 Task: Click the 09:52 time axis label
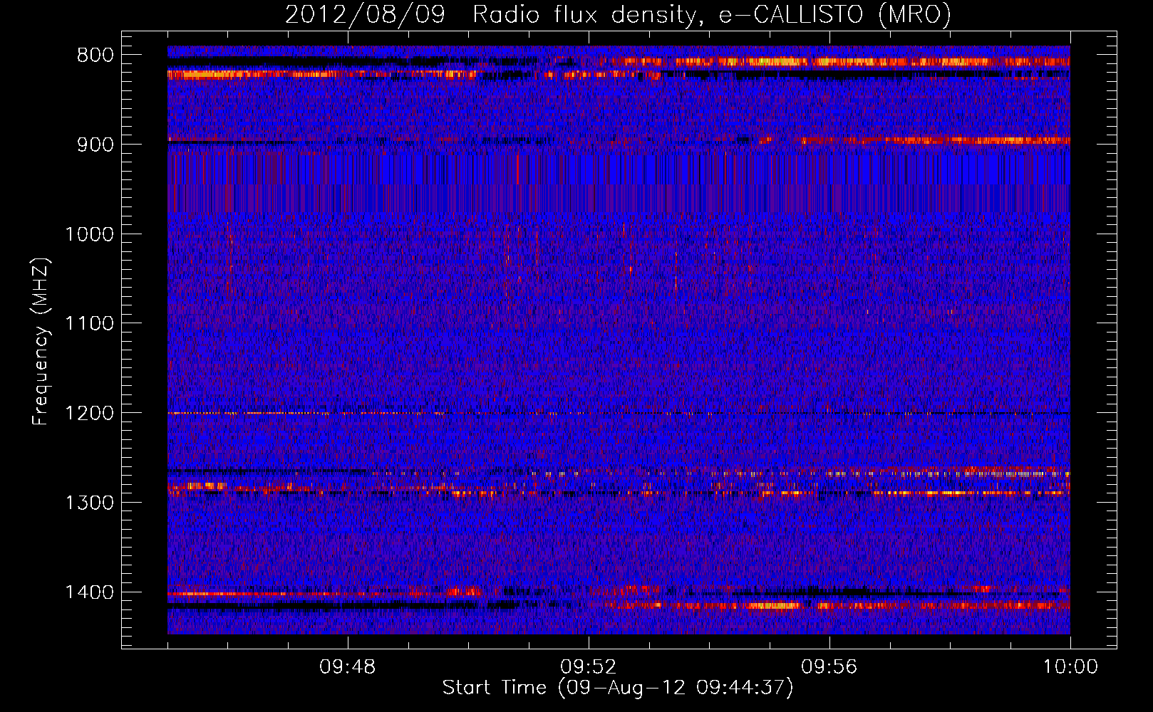(588, 667)
